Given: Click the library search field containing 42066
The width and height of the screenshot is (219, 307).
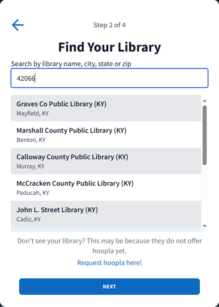Looking at the screenshot, I should 109,78.
